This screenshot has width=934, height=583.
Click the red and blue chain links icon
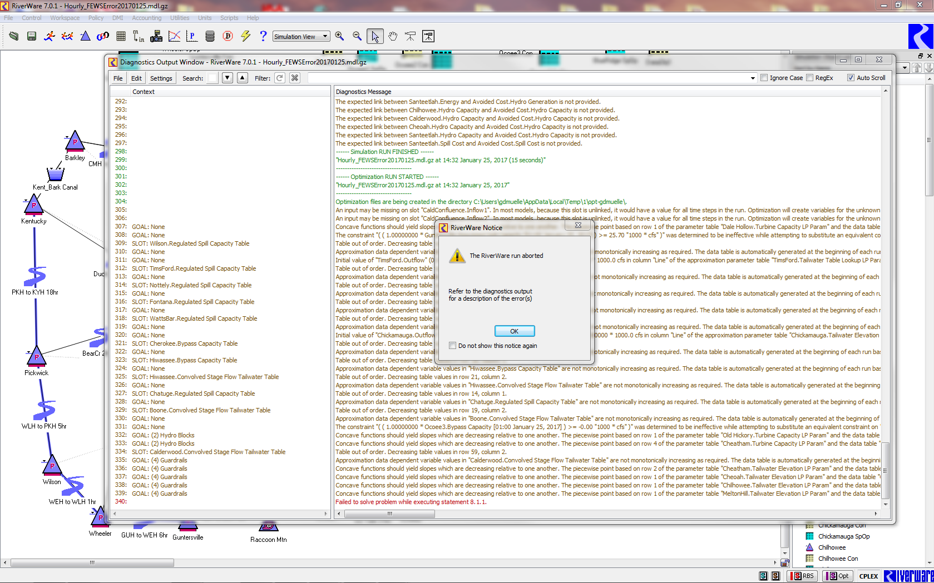tap(103, 36)
